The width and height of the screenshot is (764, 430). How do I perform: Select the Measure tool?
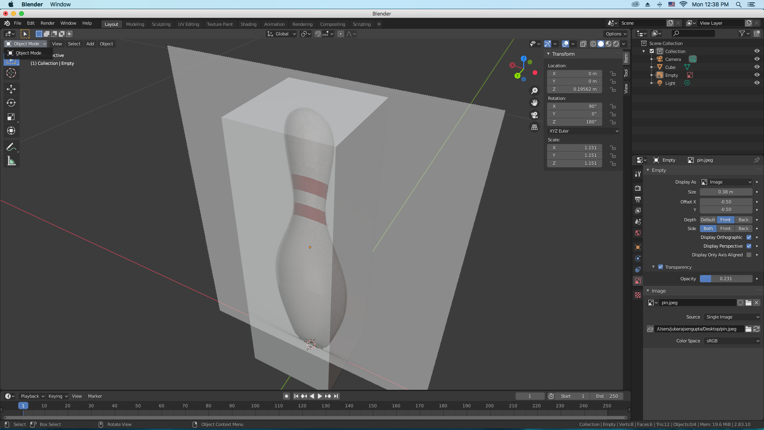click(x=11, y=161)
